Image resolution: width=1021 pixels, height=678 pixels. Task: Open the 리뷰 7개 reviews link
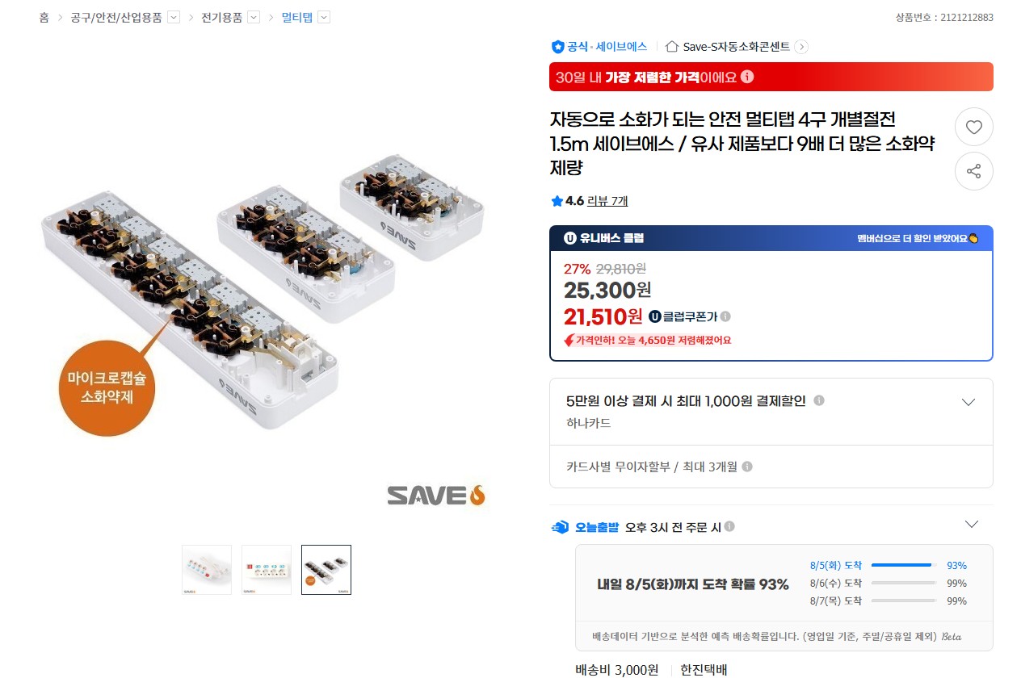pos(607,201)
